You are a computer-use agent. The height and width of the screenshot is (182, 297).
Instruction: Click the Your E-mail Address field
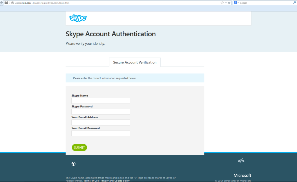101,122
